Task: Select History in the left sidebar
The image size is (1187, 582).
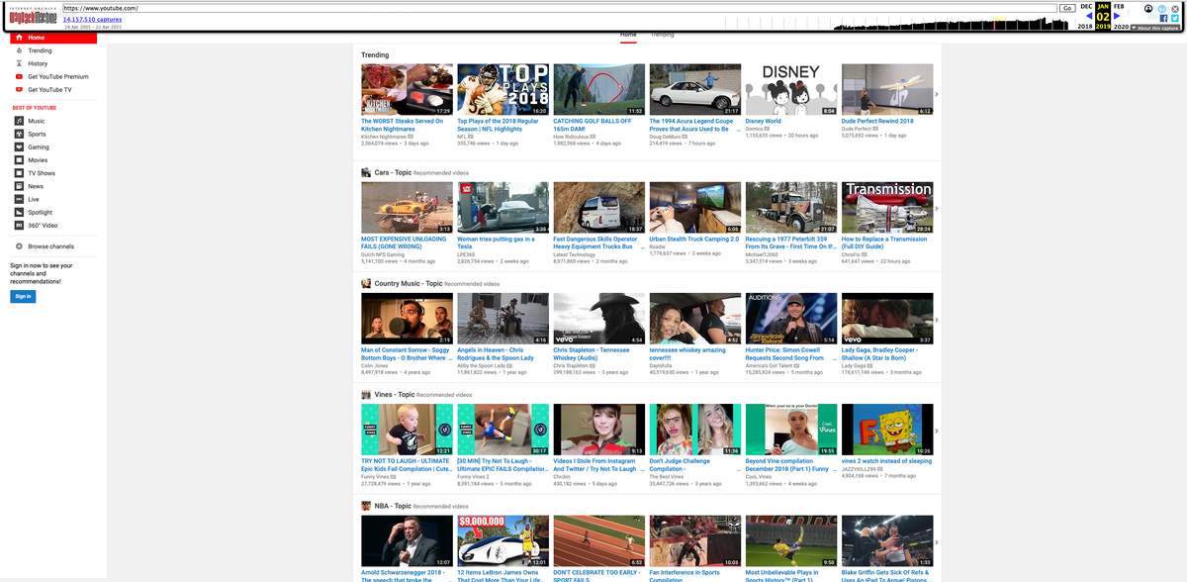Action: pos(38,63)
